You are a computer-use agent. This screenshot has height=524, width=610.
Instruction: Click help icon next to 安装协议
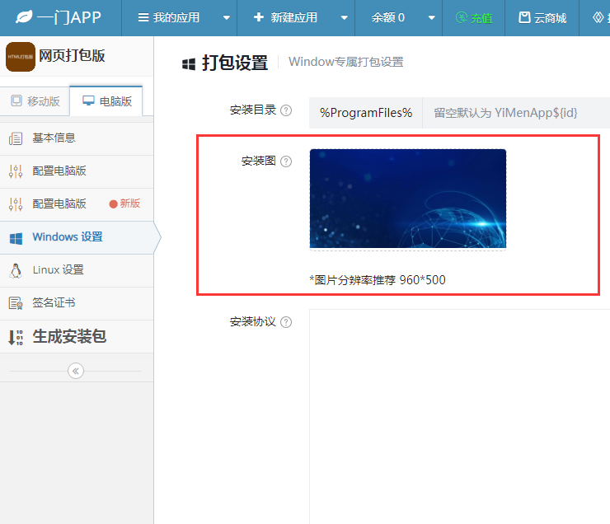click(286, 322)
